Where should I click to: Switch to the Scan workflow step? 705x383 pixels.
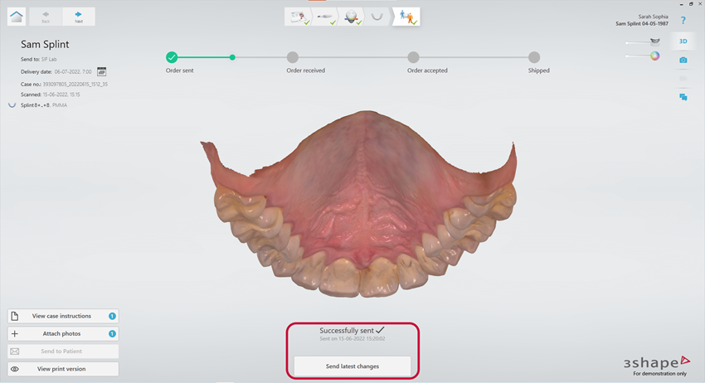pyautogui.click(x=326, y=17)
